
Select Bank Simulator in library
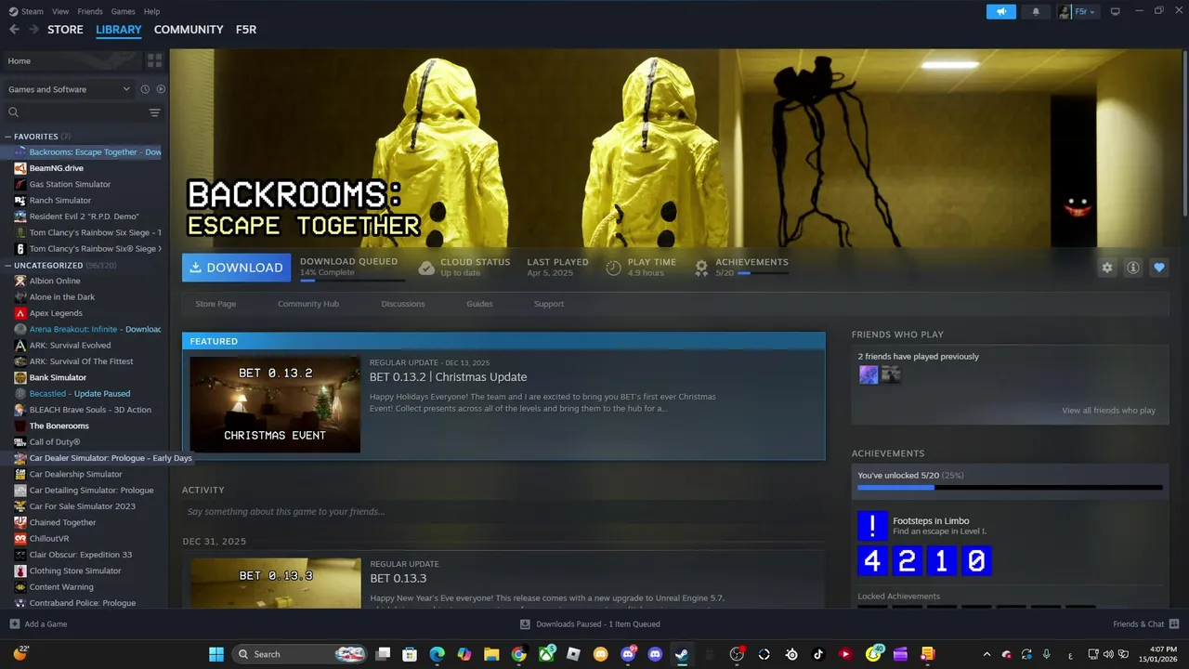tap(58, 377)
